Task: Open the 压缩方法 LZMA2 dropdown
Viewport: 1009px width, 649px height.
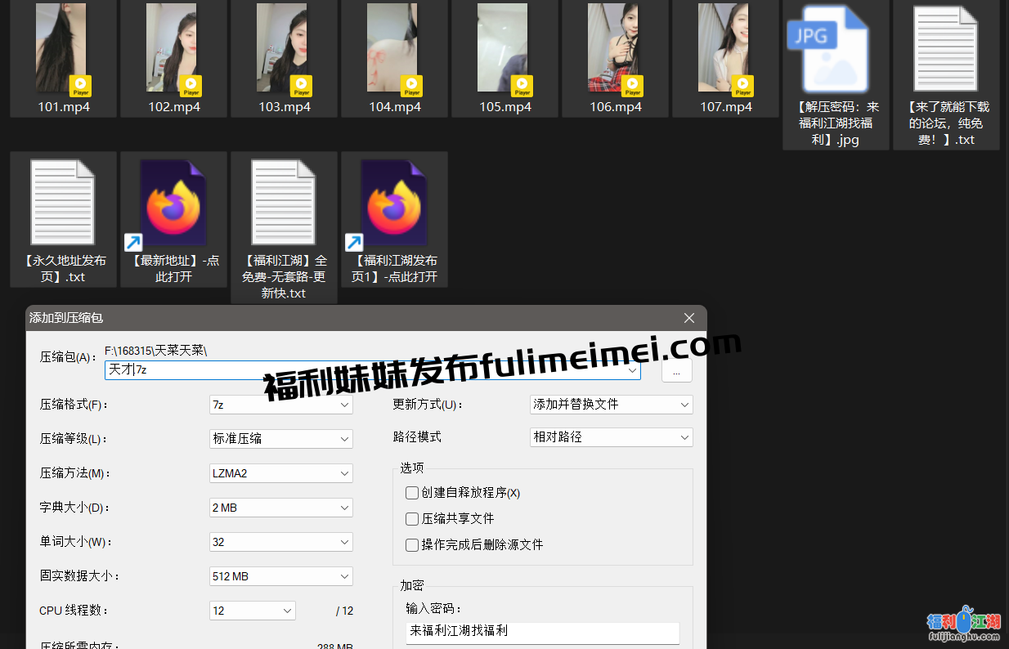Action: tap(281, 472)
